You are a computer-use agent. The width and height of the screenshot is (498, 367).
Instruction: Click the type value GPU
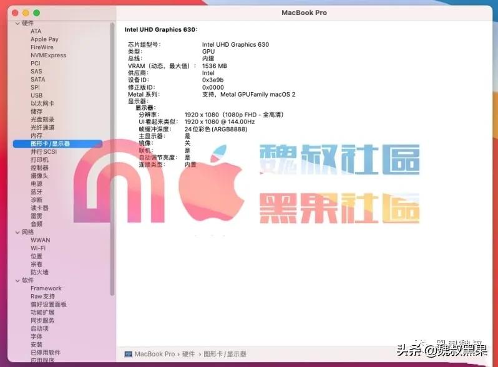208,51
